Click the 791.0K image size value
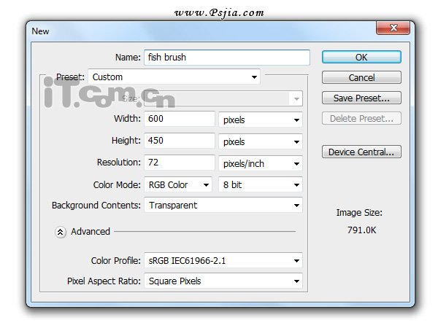This screenshot has height=328, width=438. (x=362, y=230)
